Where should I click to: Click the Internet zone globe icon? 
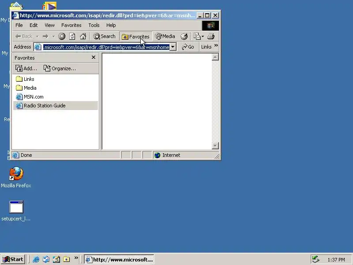tap(158, 155)
